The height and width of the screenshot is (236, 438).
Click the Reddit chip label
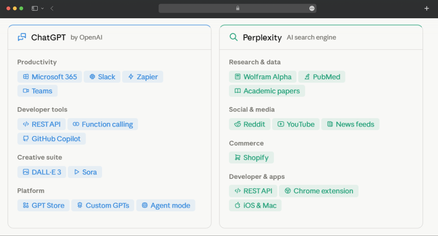pyautogui.click(x=254, y=124)
